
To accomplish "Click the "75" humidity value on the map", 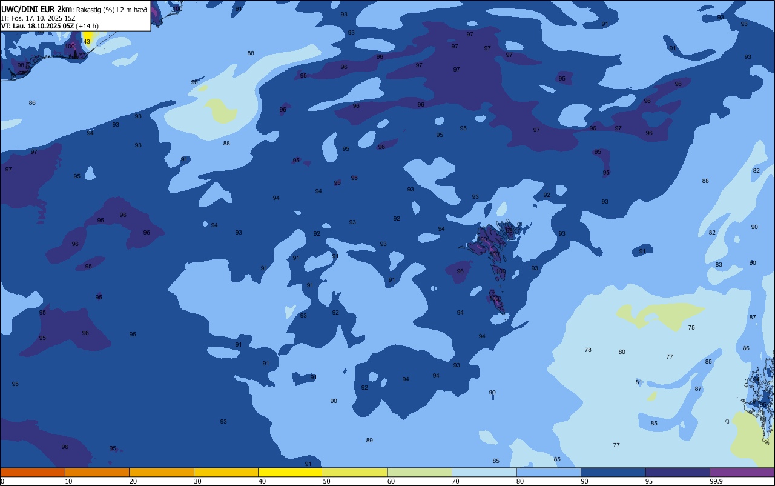I will [x=691, y=328].
